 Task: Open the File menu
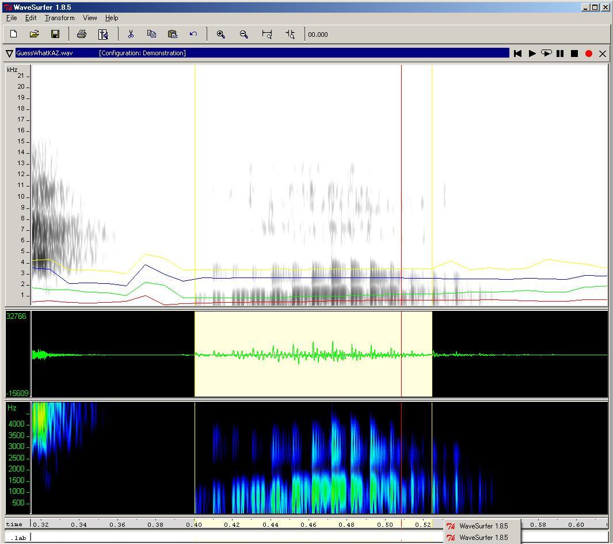click(12, 18)
